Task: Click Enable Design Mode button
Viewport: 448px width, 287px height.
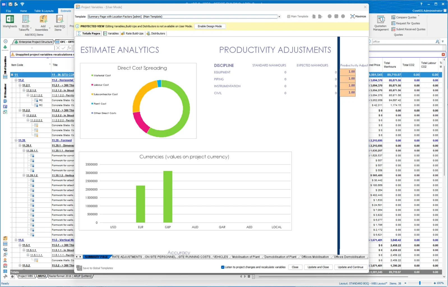Action: [x=210, y=26]
